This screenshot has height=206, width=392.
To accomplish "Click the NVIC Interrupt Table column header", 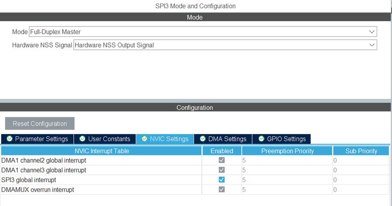I will point(101,151).
